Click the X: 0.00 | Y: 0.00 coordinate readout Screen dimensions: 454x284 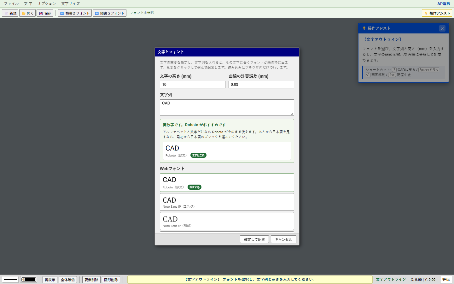tap(423, 280)
